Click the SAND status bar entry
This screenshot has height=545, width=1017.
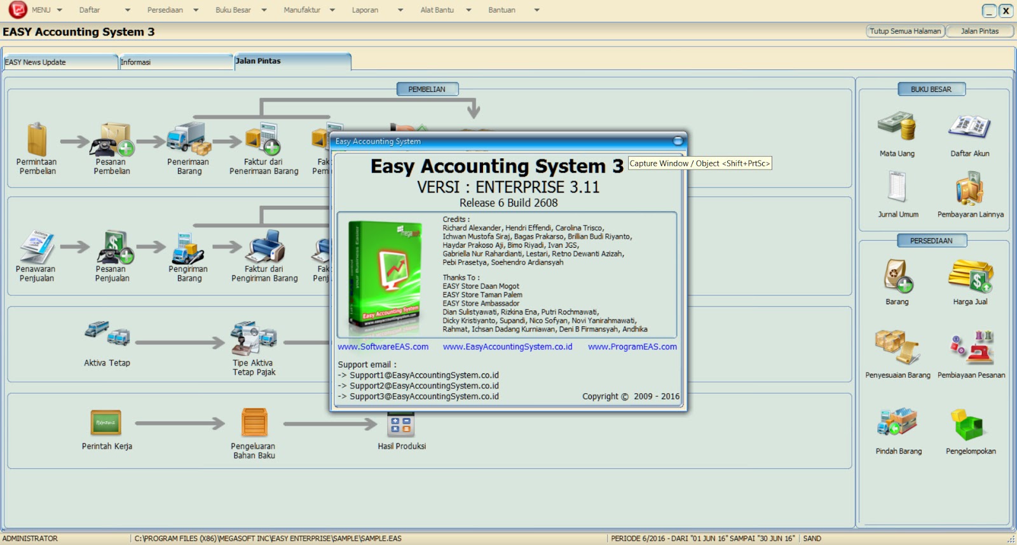(812, 539)
